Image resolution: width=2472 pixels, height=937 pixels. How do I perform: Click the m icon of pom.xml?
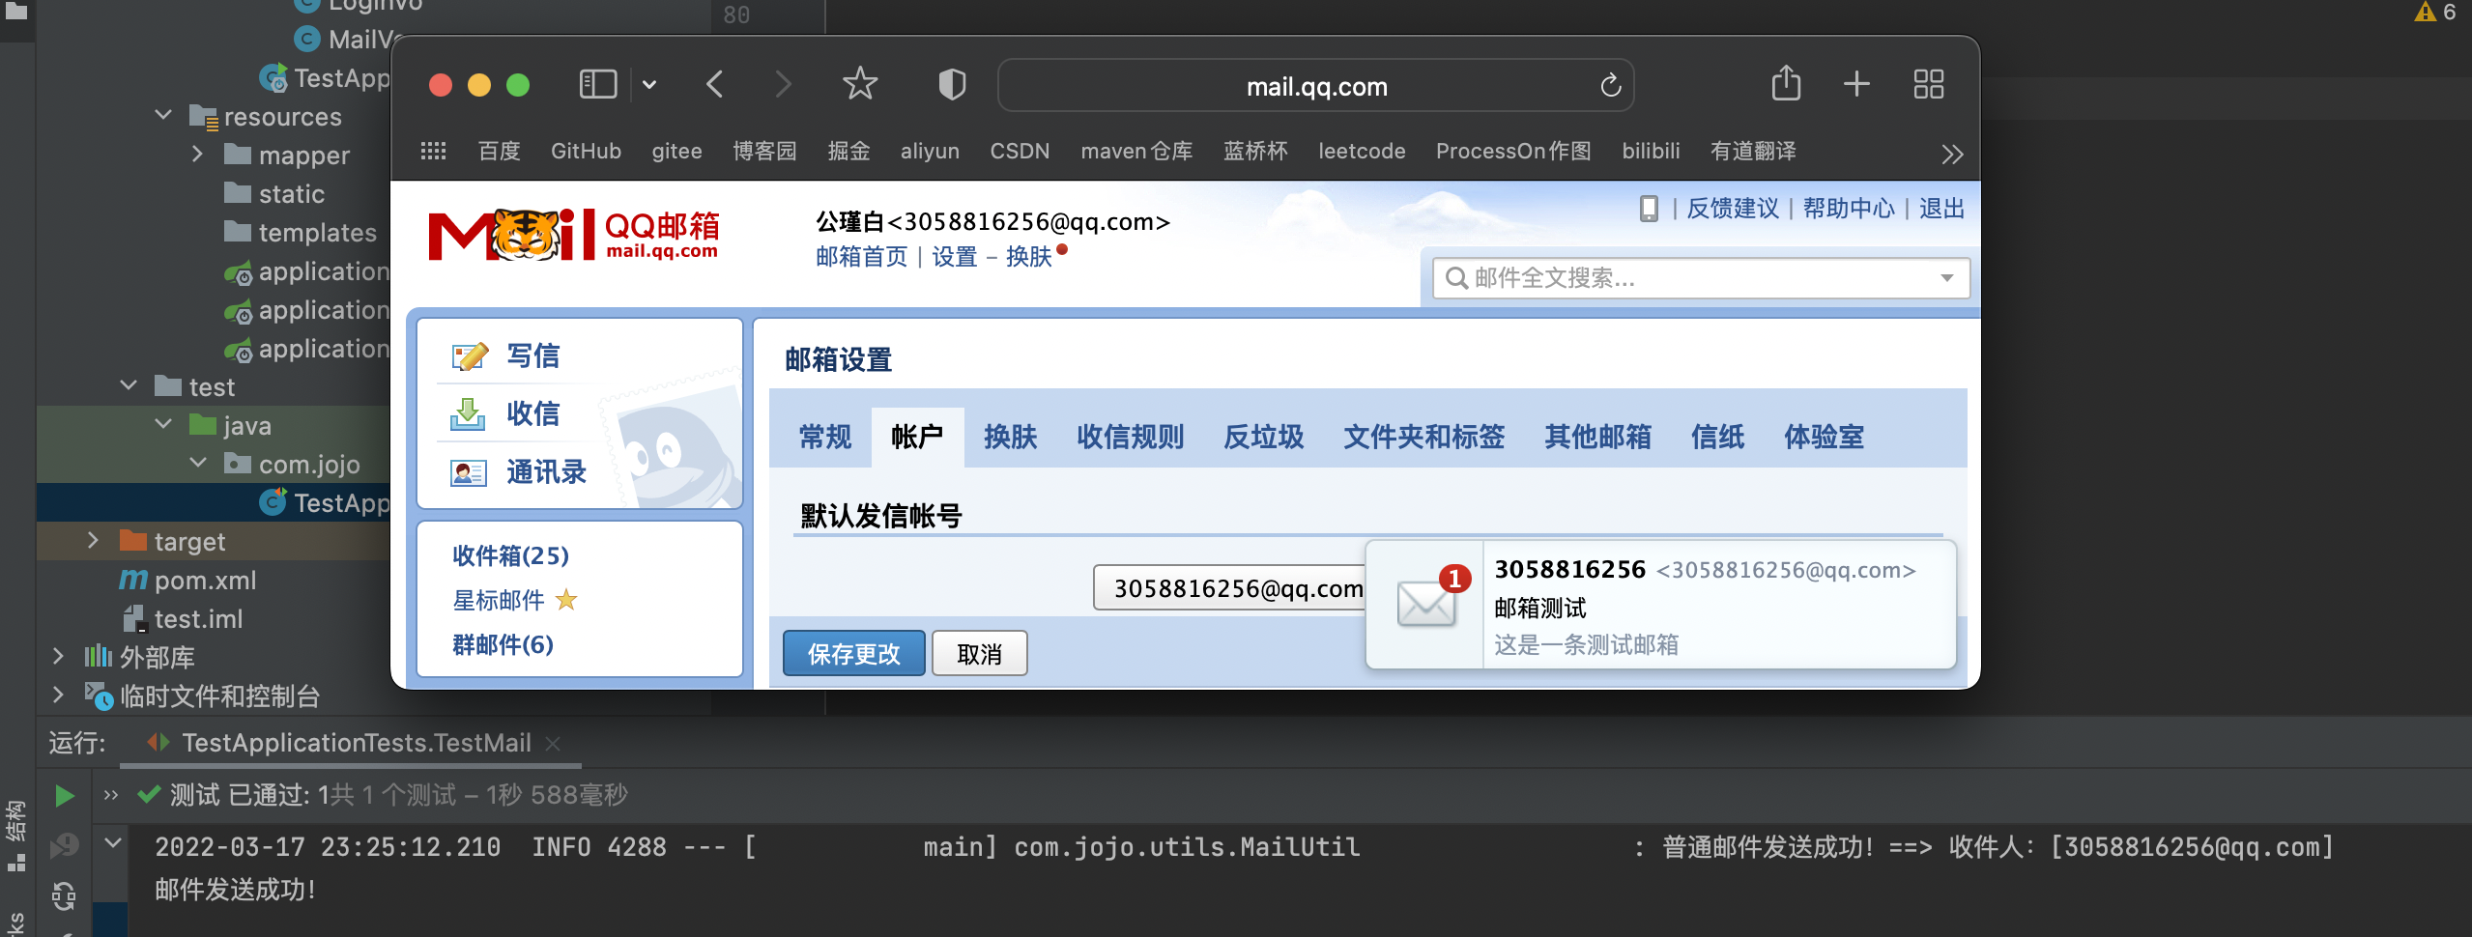pos(133,580)
